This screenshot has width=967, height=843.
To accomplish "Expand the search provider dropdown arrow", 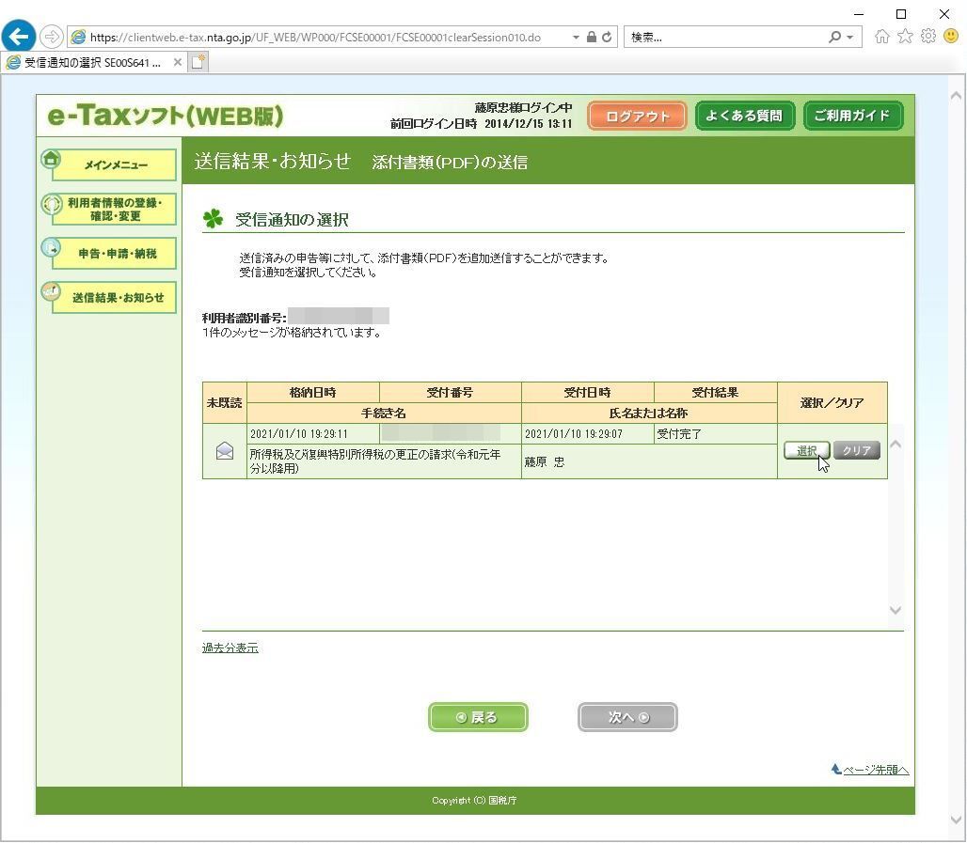I will tap(849, 38).
